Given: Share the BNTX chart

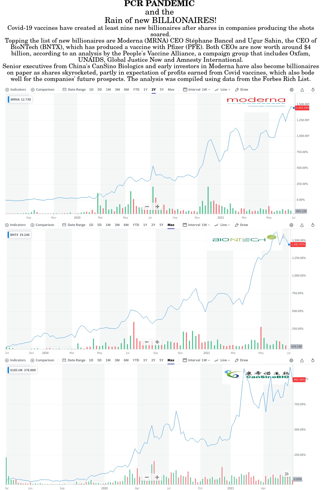Looking at the screenshot, I should point(302,225).
